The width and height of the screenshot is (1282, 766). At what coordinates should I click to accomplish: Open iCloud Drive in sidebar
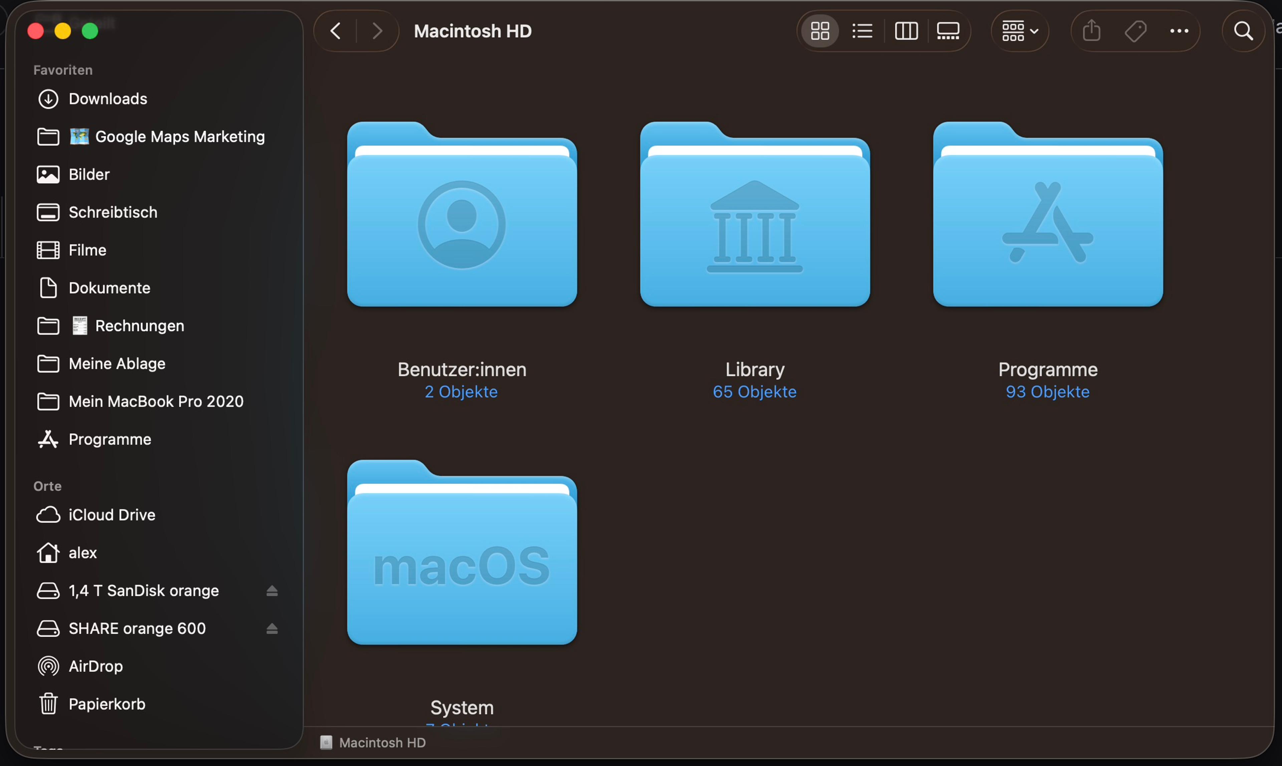tap(159, 515)
